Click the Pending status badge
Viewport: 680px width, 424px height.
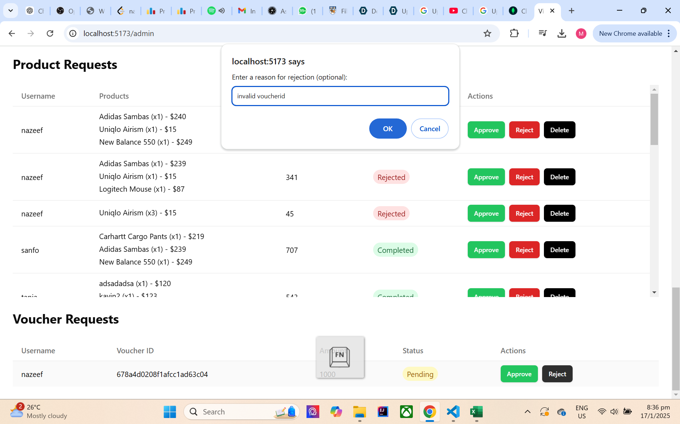click(420, 374)
